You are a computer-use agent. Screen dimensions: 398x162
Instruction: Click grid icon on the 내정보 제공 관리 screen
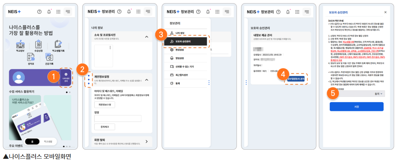coord(297,12)
